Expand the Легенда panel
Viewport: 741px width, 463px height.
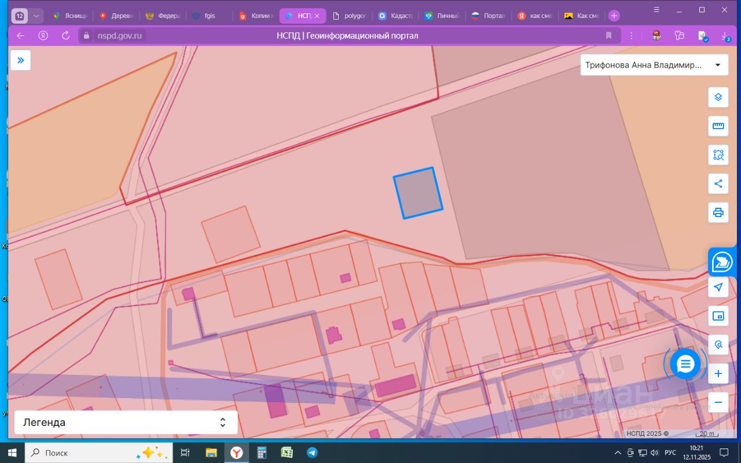pyautogui.click(x=126, y=422)
